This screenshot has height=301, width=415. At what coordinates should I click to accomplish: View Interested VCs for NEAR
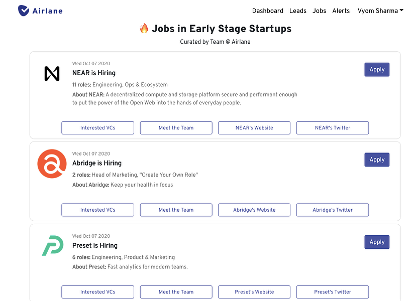98,128
